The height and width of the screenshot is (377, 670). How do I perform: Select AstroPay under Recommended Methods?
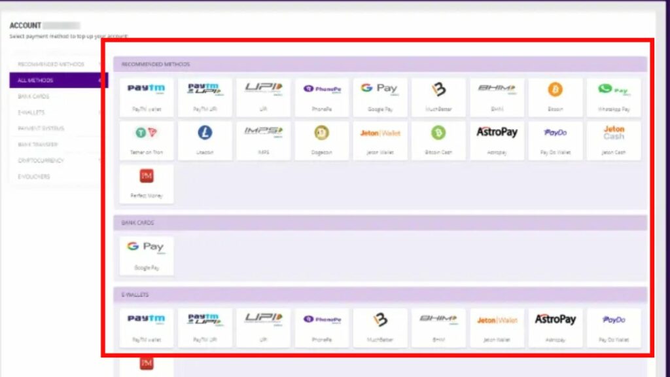coord(497,141)
